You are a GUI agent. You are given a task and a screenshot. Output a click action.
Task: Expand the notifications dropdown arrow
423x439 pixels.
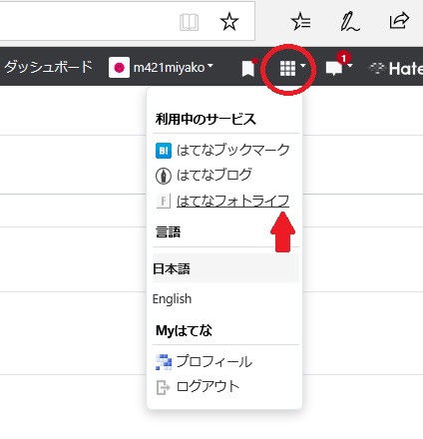349,66
